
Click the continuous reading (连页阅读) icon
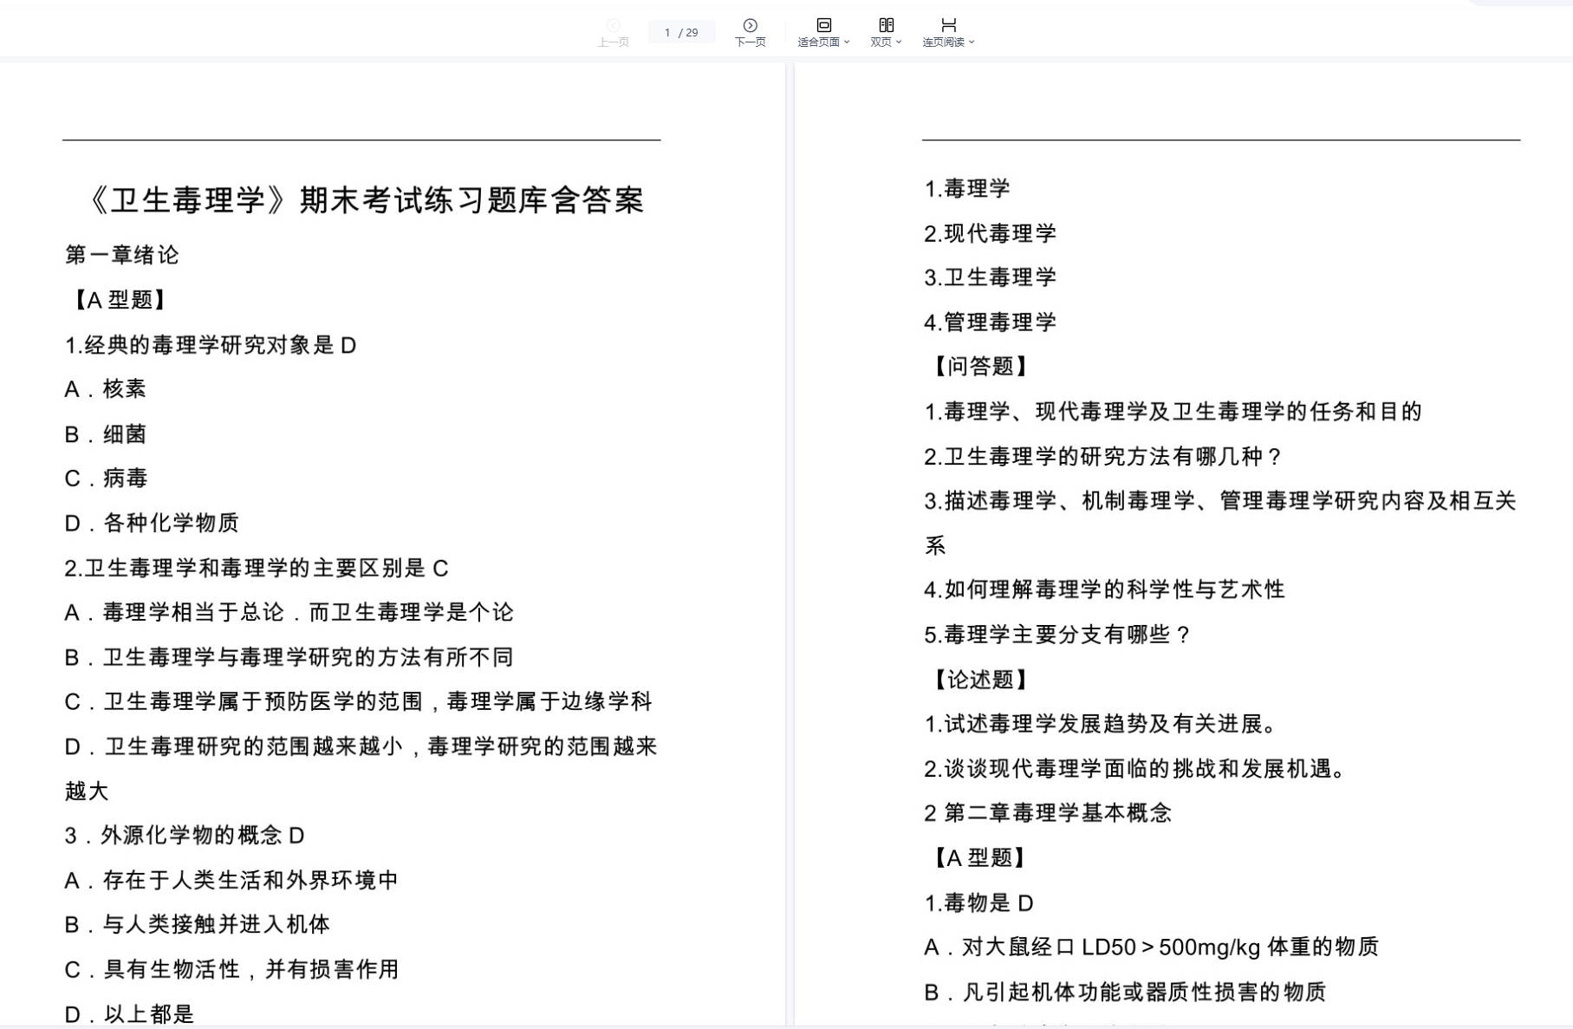point(948,25)
